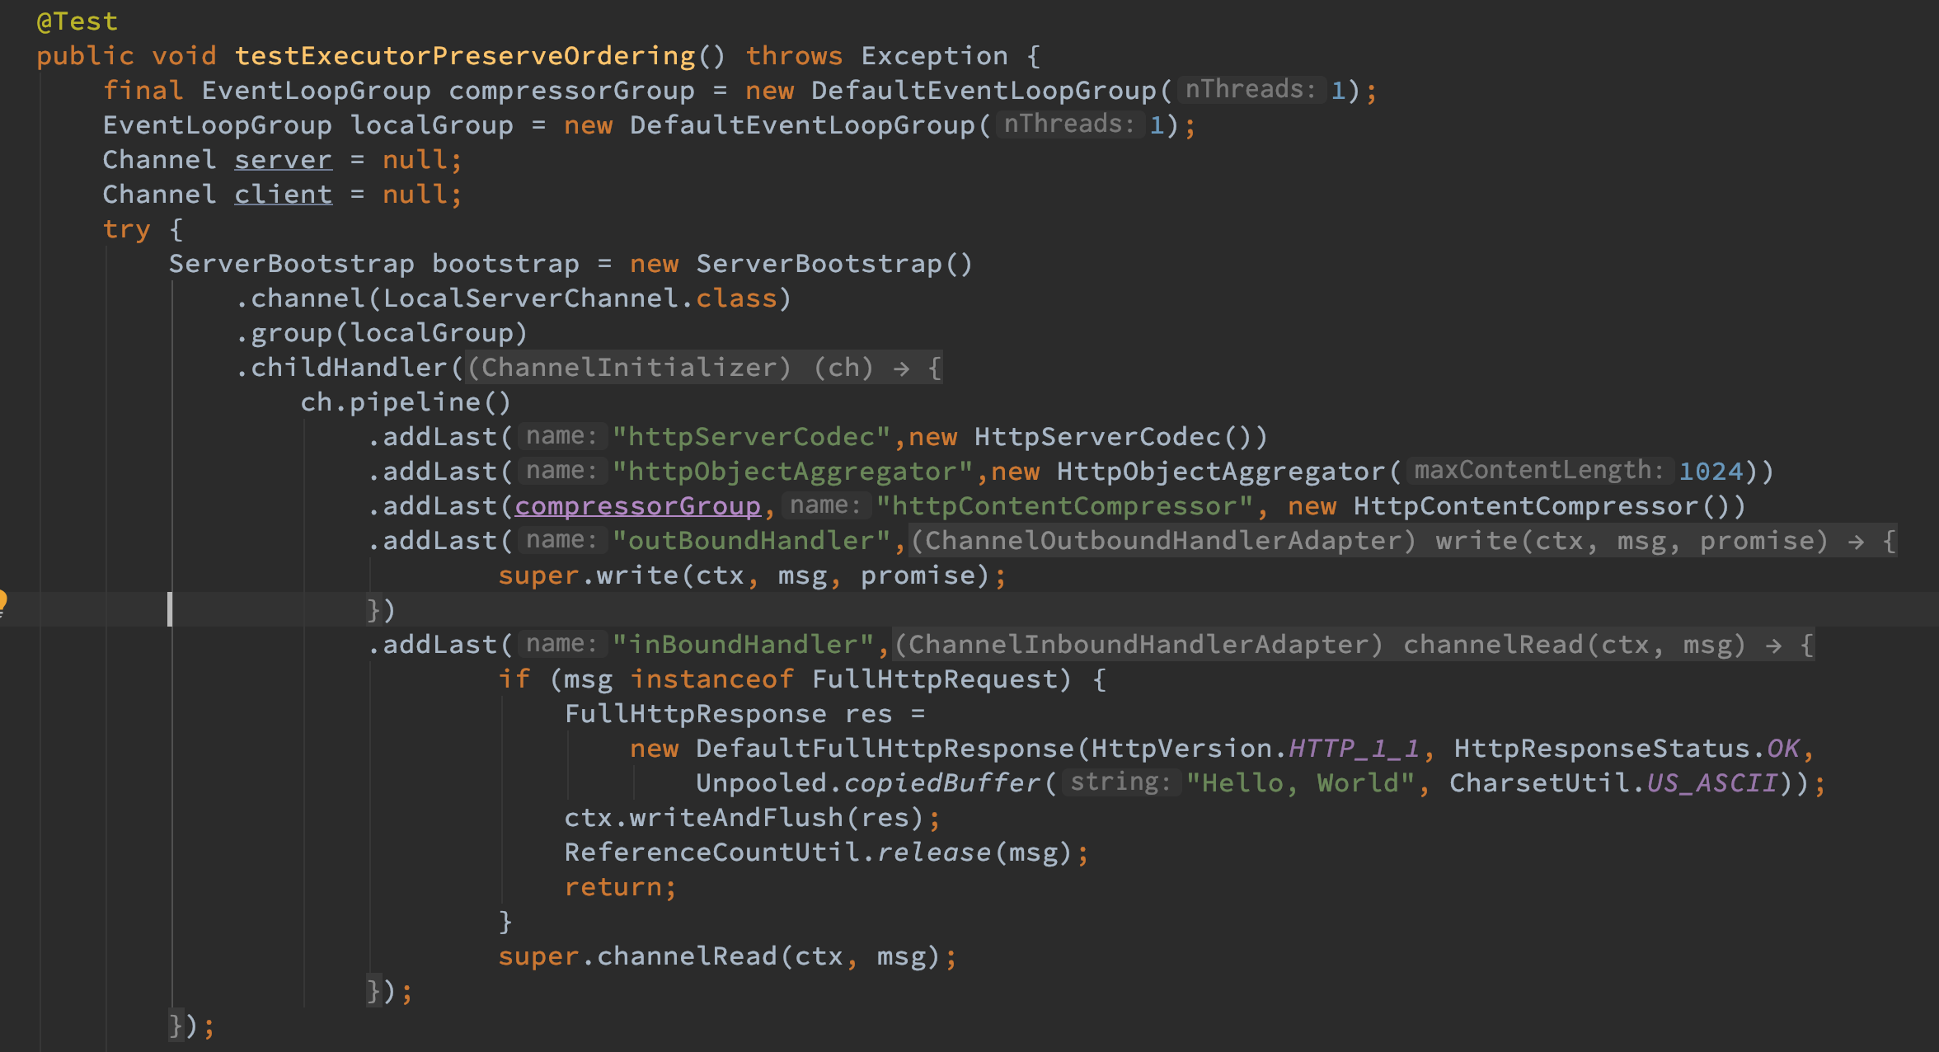This screenshot has width=1939, height=1052.
Task: Click the @Test annotation
Action: pyautogui.click(x=75, y=21)
